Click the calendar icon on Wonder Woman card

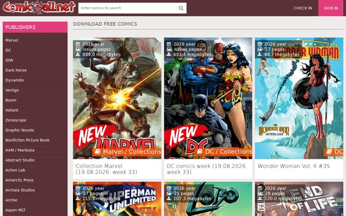259,44
